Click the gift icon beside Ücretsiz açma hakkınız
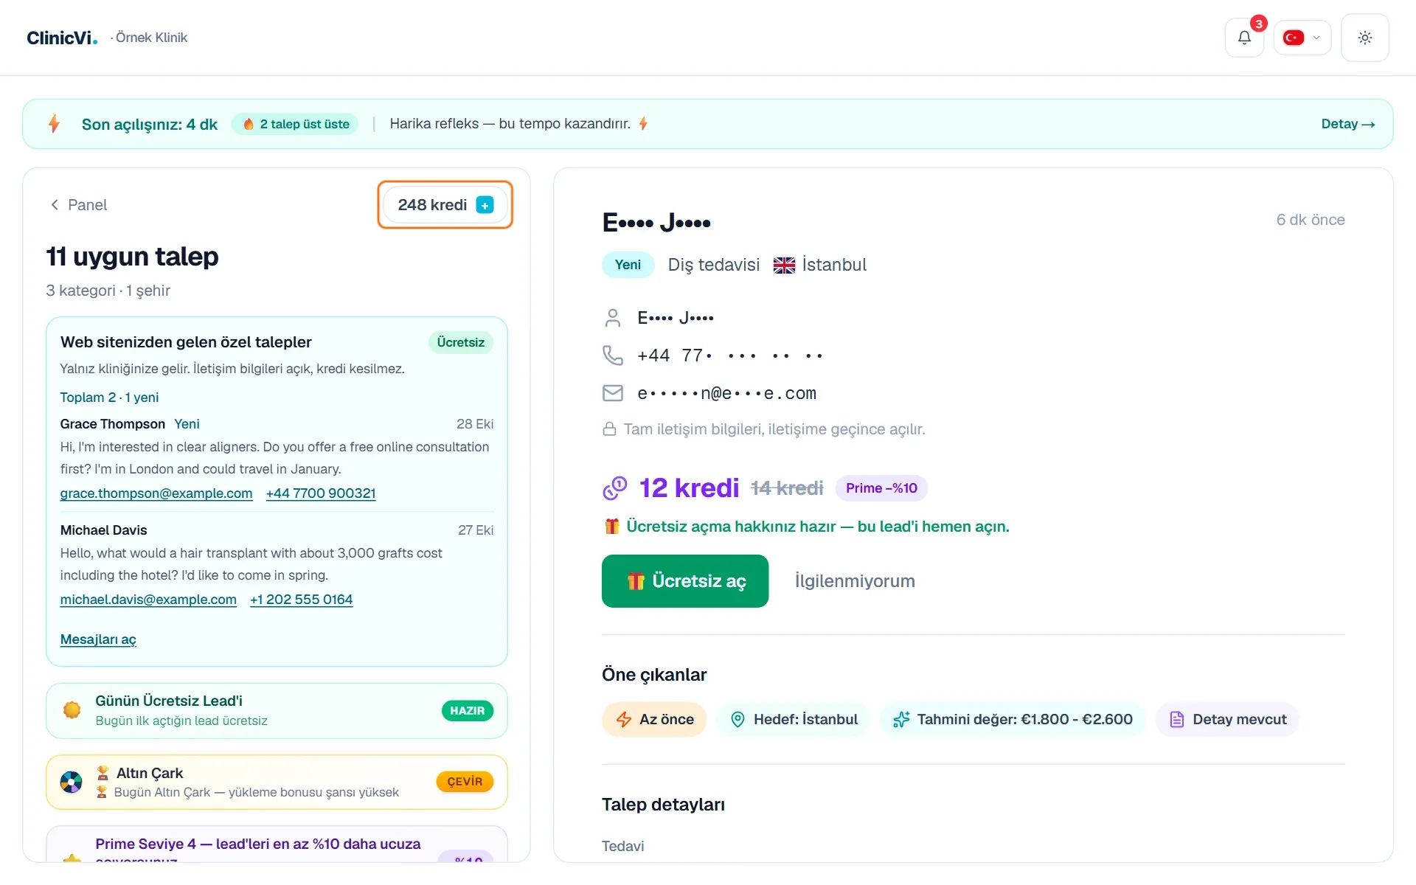This screenshot has width=1416, height=885. tap(612, 527)
